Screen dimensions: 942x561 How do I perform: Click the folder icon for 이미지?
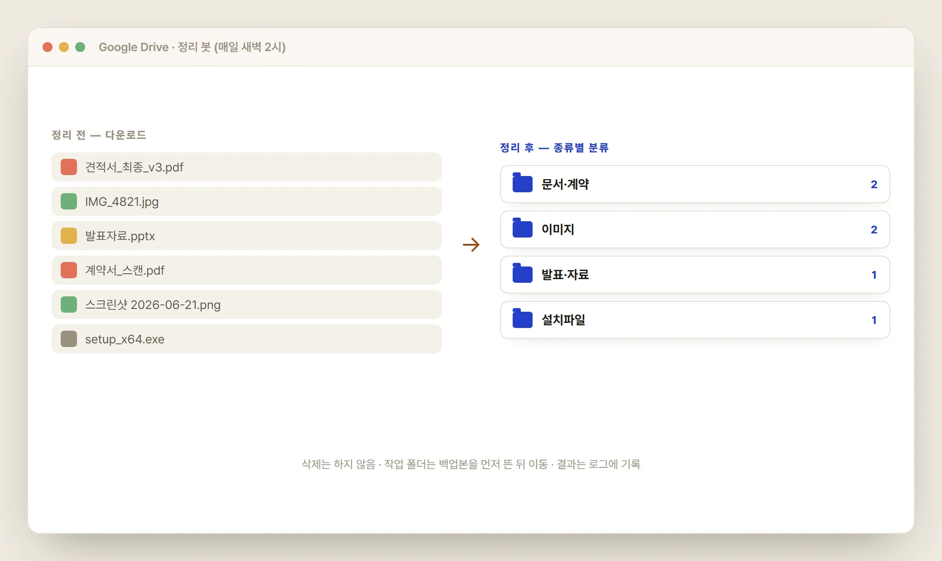pos(522,228)
